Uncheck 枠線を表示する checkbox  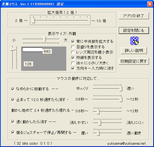point(73,58)
